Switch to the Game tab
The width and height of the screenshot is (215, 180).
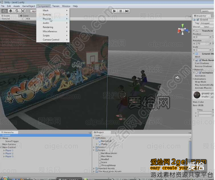(25, 16)
